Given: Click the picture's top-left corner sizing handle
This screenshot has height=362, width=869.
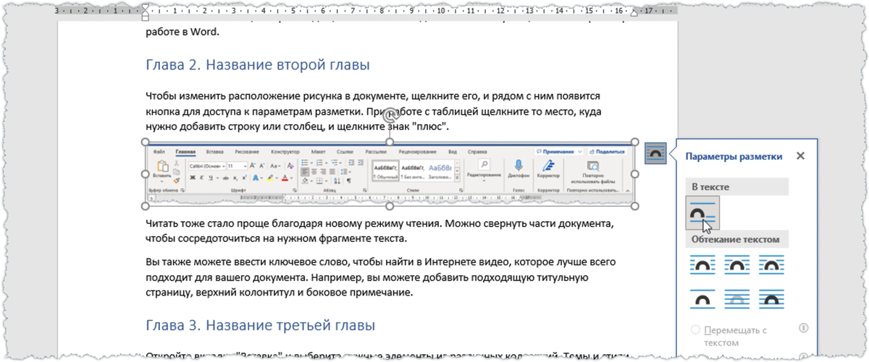Looking at the screenshot, I should click(x=145, y=142).
